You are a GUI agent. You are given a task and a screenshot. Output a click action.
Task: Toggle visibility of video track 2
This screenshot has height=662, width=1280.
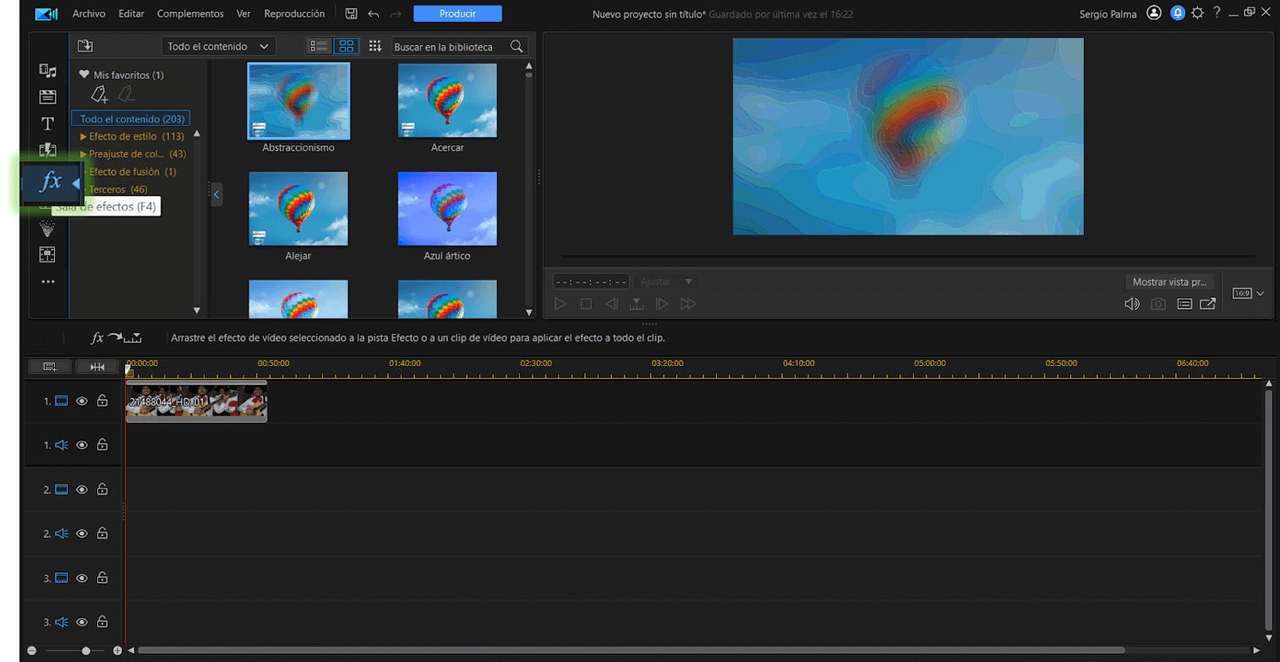pos(82,490)
